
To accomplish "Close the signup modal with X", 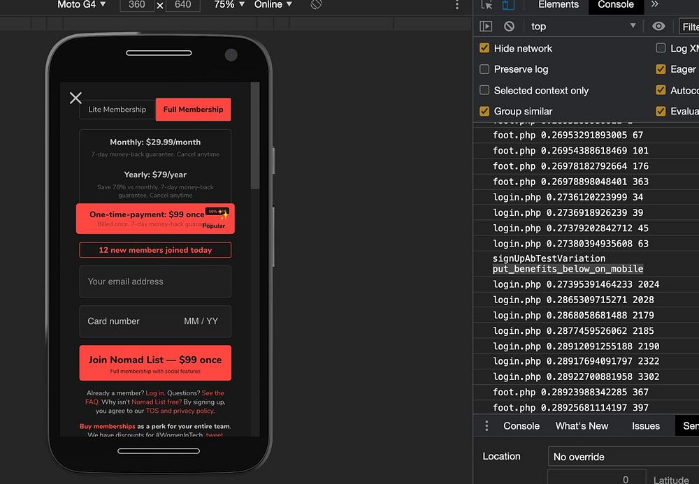I will pyautogui.click(x=75, y=98).
